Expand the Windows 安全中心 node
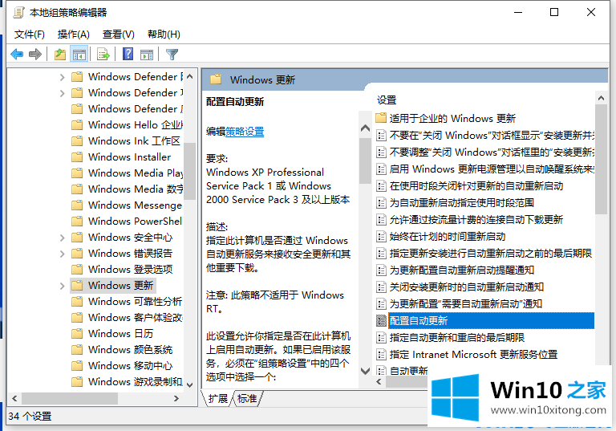 point(62,238)
